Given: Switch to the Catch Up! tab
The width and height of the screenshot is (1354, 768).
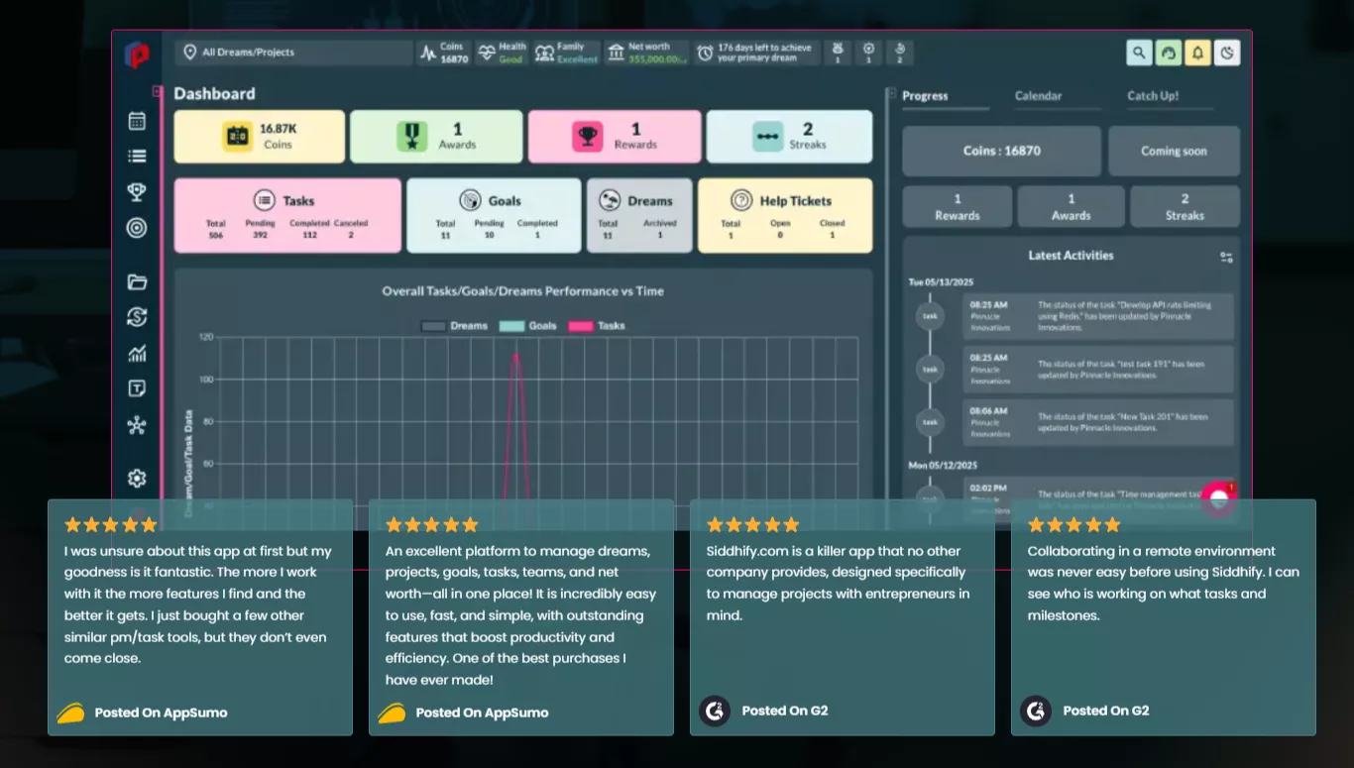Looking at the screenshot, I should (x=1153, y=96).
